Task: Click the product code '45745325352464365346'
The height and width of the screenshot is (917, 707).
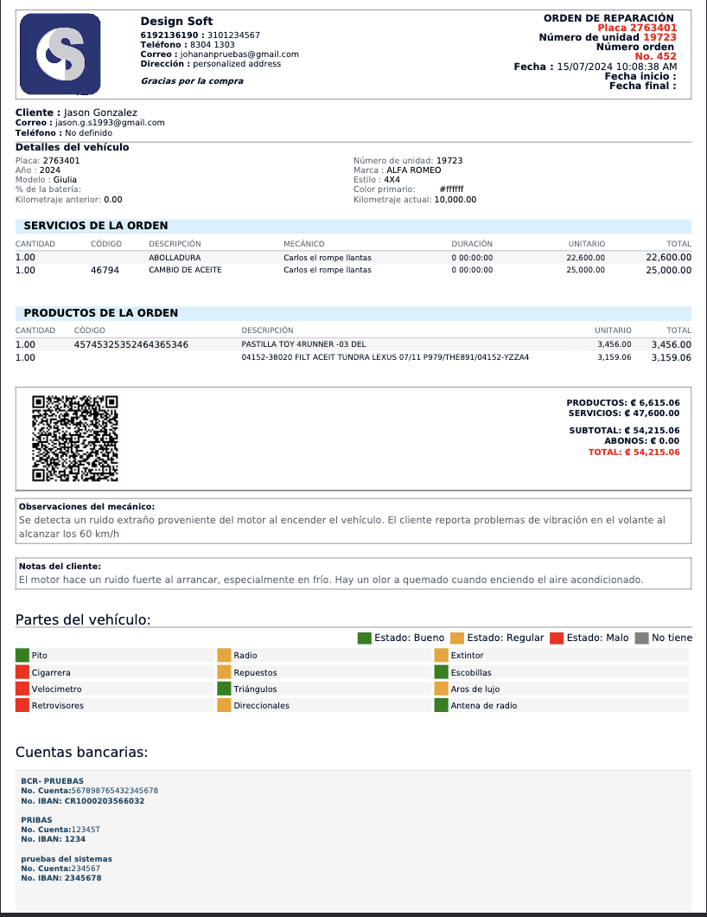Action: 131,344
